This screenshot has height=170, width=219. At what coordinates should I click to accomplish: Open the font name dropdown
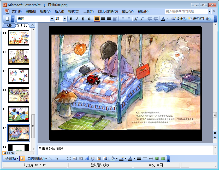[x=52, y=19]
